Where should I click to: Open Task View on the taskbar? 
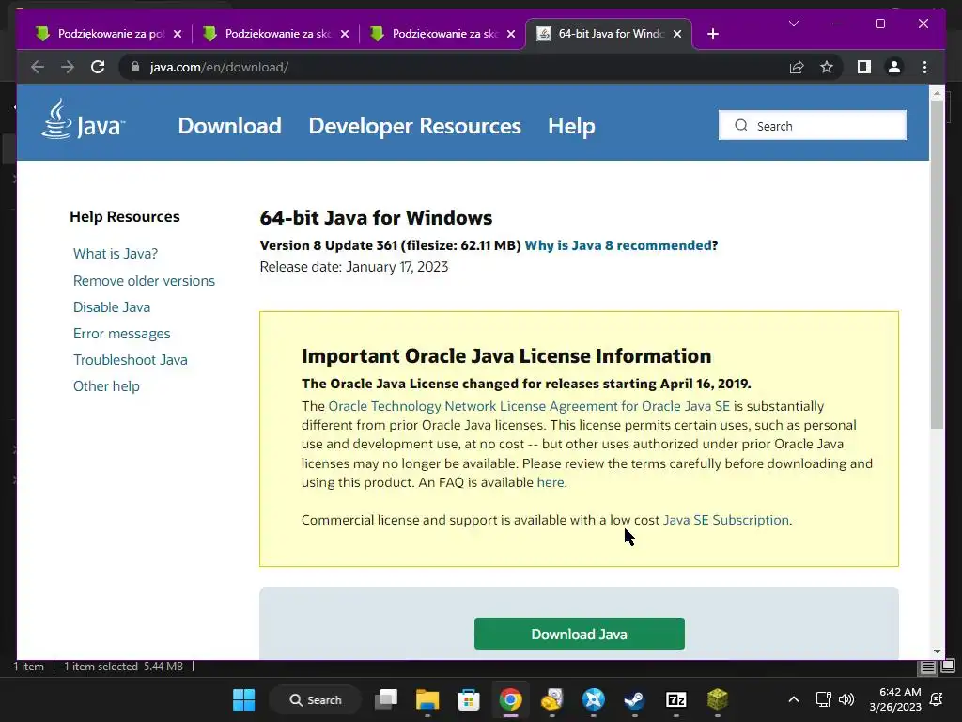click(386, 699)
